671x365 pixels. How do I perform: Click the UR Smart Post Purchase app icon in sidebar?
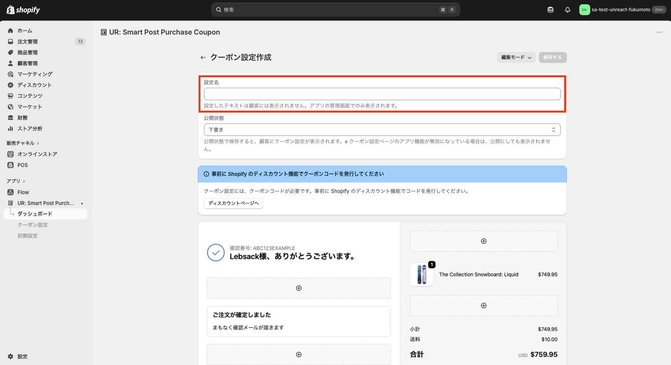coord(10,203)
